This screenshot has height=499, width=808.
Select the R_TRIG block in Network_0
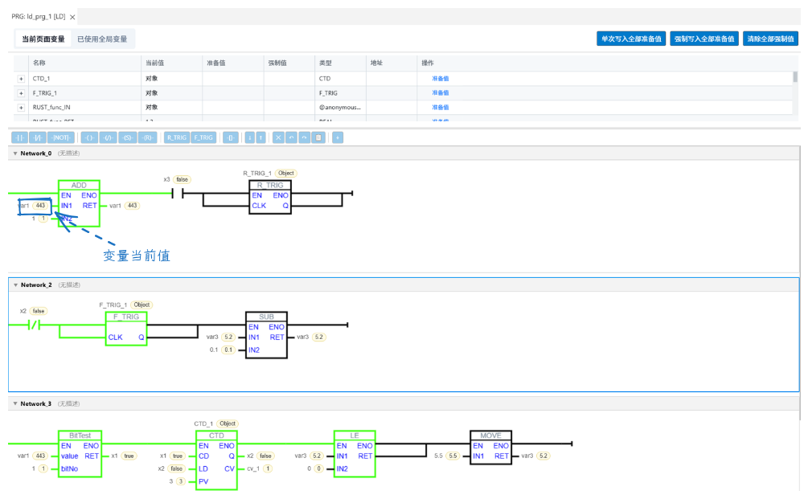(x=270, y=197)
